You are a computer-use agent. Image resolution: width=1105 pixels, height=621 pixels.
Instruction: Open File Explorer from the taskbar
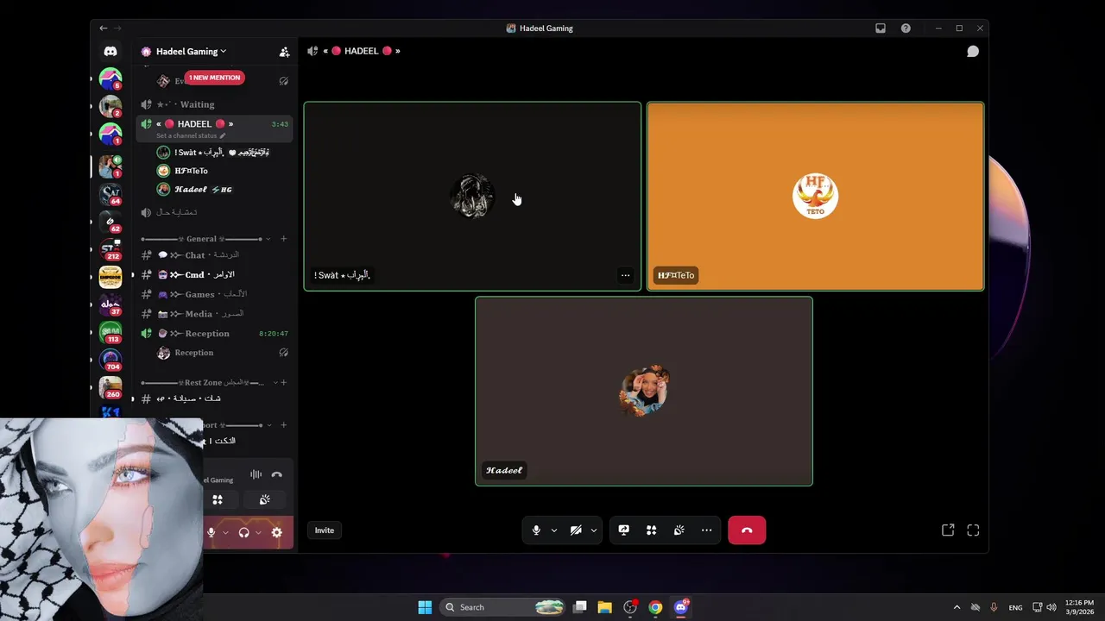[x=604, y=607]
